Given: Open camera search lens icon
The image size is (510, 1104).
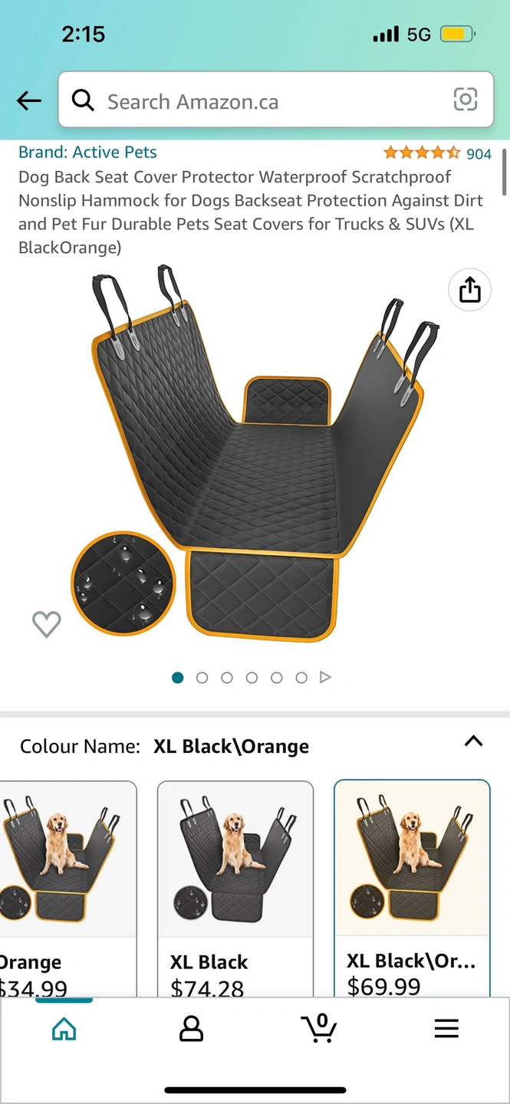Looking at the screenshot, I should point(466,100).
